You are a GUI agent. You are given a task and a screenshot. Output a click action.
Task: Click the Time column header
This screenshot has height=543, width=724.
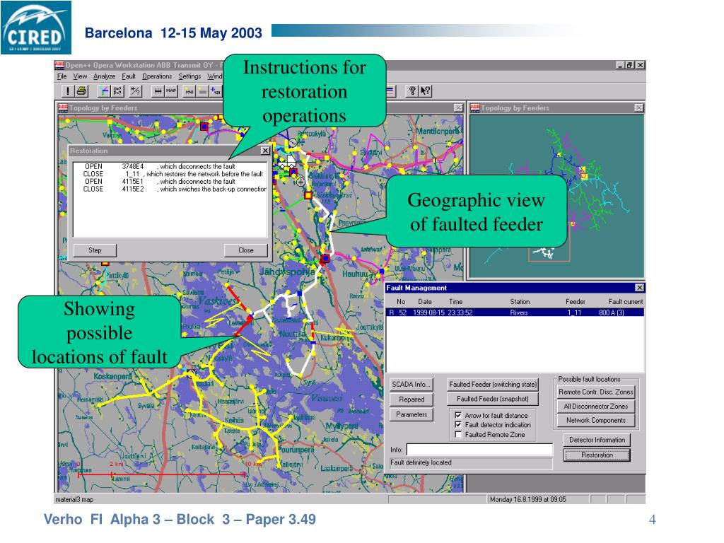(x=455, y=301)
